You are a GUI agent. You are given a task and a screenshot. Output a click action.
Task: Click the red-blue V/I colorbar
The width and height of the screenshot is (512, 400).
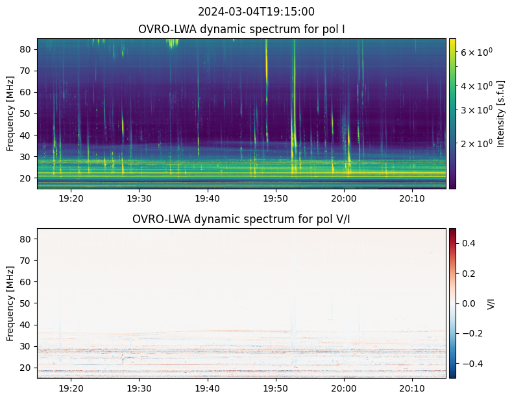452,303
